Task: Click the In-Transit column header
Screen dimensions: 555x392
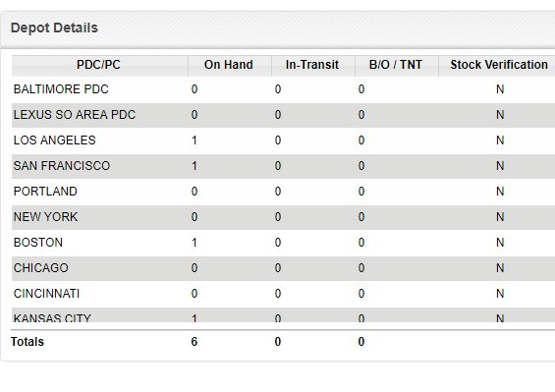Action: (x=312, y=65)
